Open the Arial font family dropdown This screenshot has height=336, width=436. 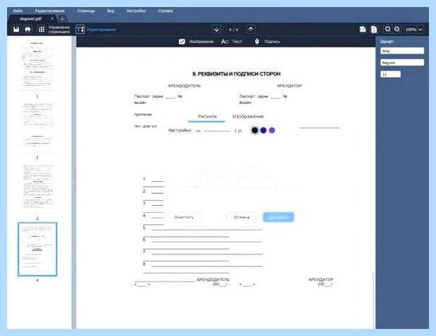pos(402,51)
